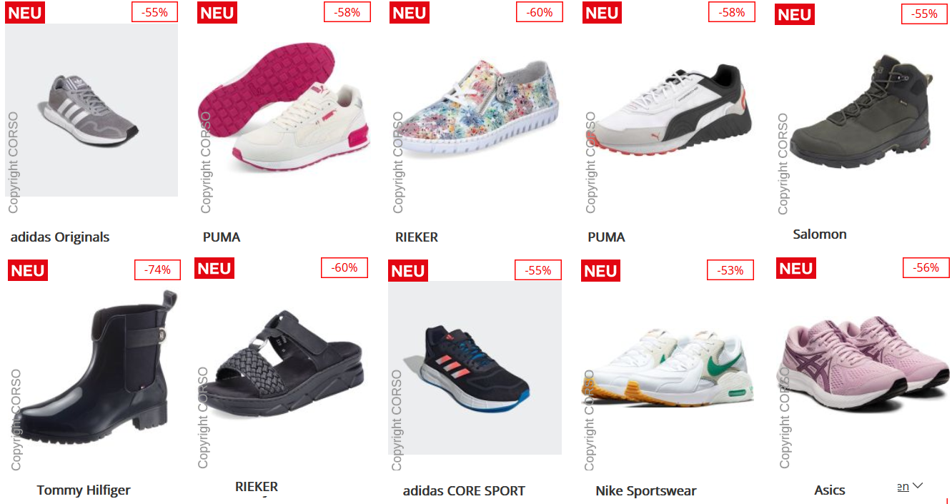Expand the chevron arrow beside Asics
This screenshot has height=504, width=952.
pyautogui.click(x=918, y=486)
